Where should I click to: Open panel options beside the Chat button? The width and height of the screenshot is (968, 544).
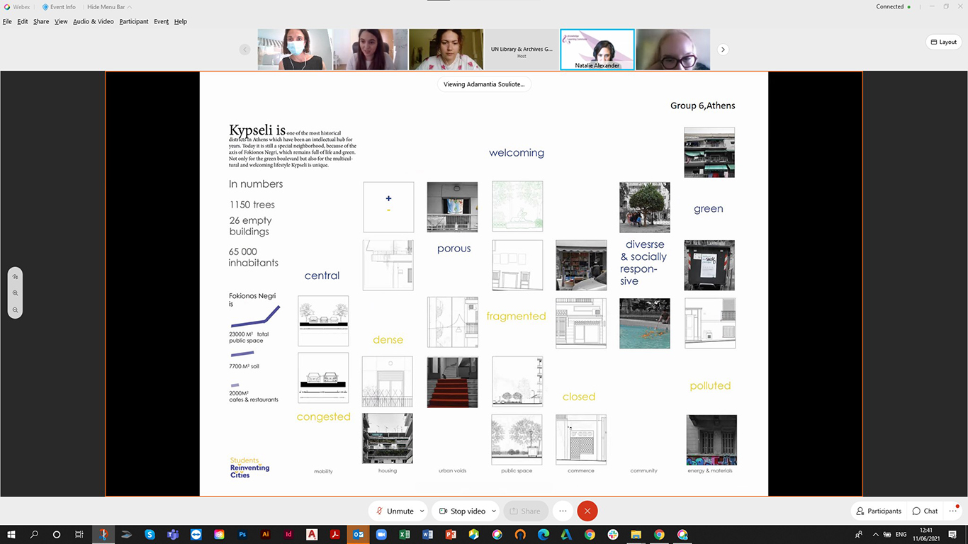[953, 511]
